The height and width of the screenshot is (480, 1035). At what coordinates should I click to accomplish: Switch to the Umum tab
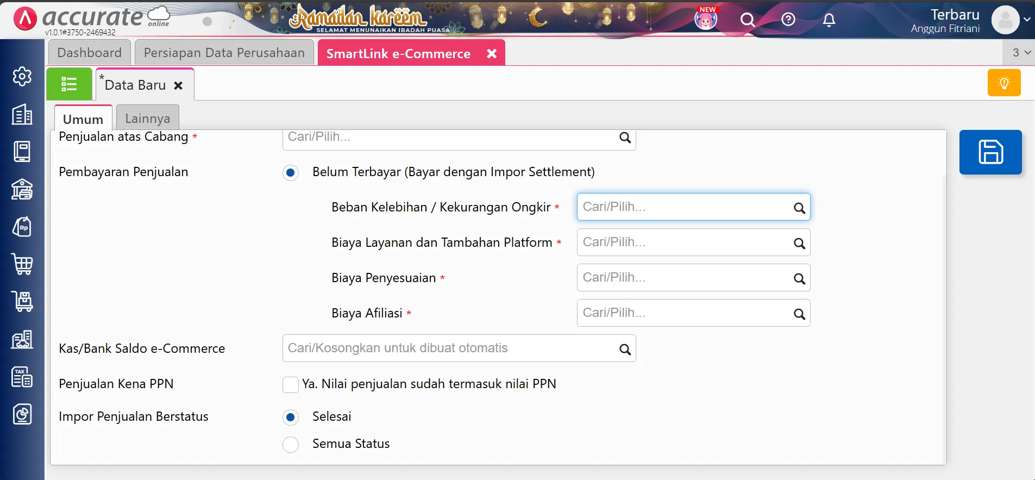click(x=83, y=119)
